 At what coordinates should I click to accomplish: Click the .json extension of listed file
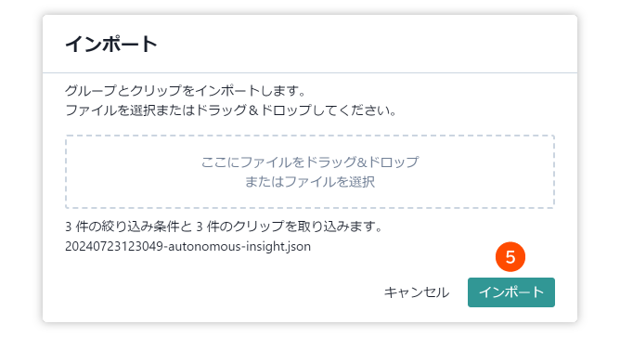pos(297,246)
